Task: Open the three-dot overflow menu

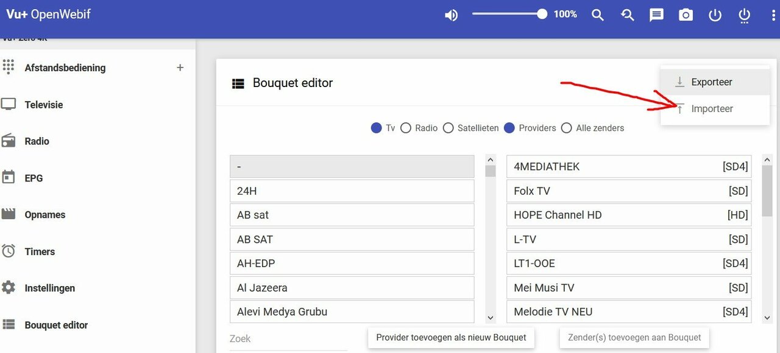Action: (x=772, y=15)
